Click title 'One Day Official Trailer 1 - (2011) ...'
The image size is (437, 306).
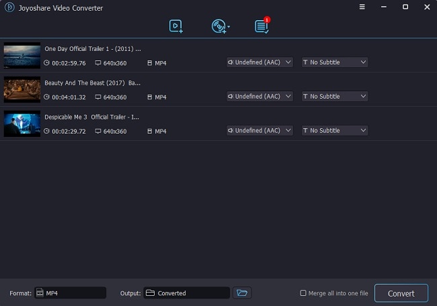click(93, 49)
